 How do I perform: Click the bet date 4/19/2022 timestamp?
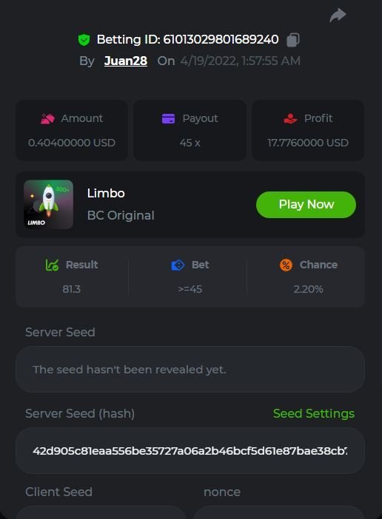click(x=240, y=61)
